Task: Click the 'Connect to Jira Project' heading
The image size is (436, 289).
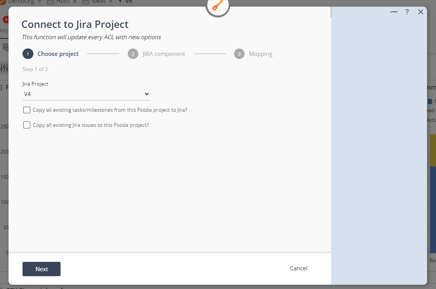Action: pyautogui.click(x=75, y=24)
